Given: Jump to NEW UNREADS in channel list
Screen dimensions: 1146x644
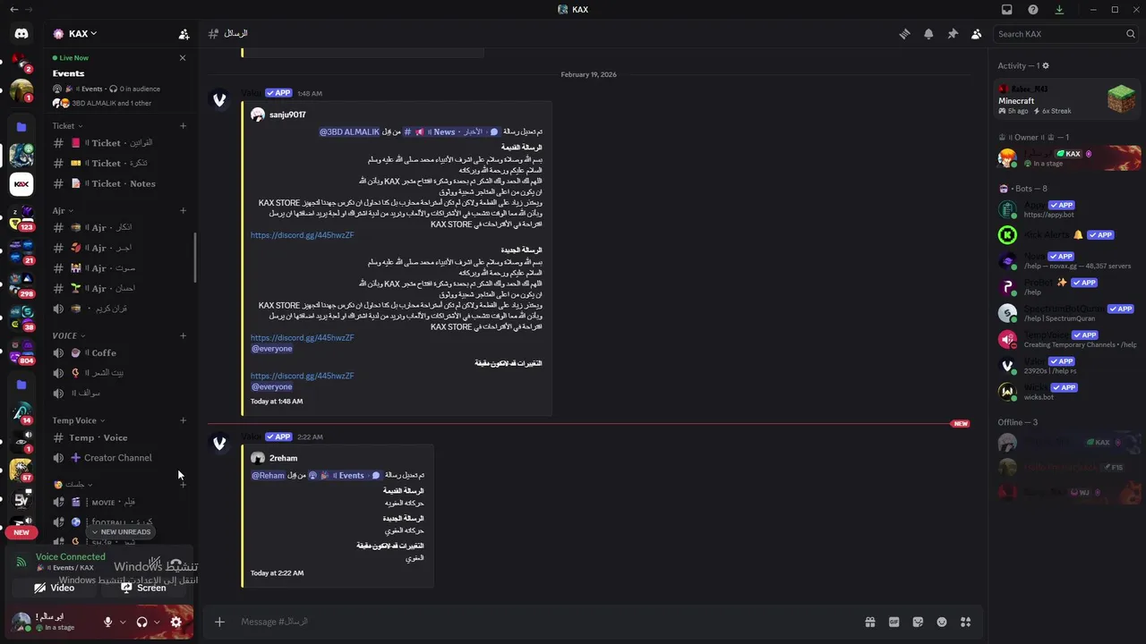Looking at the screenshot, I should pos(121,532).
